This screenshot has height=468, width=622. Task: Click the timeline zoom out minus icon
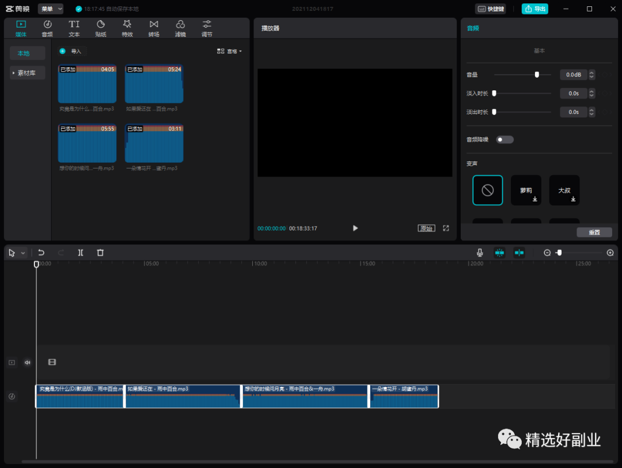point(547,252)
